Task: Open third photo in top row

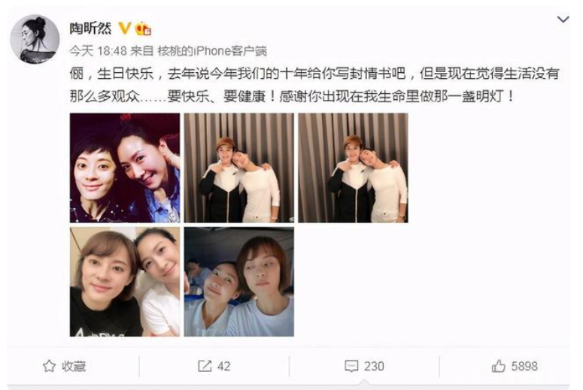Action: (x=354, y=168)
